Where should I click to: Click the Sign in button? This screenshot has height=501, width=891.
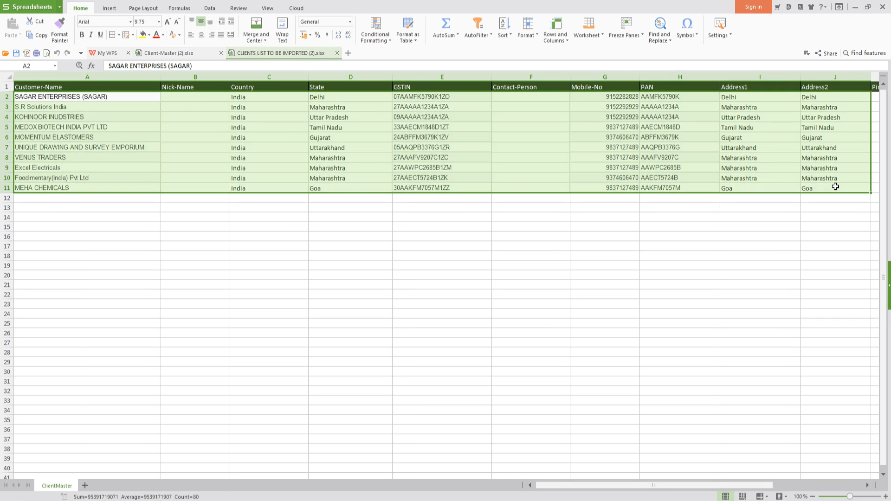[x=753, y=6]
